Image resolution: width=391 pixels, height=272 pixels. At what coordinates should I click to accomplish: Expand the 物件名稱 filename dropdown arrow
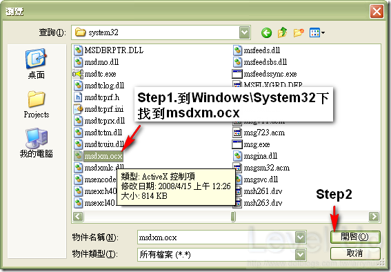(x=300, y=237)
